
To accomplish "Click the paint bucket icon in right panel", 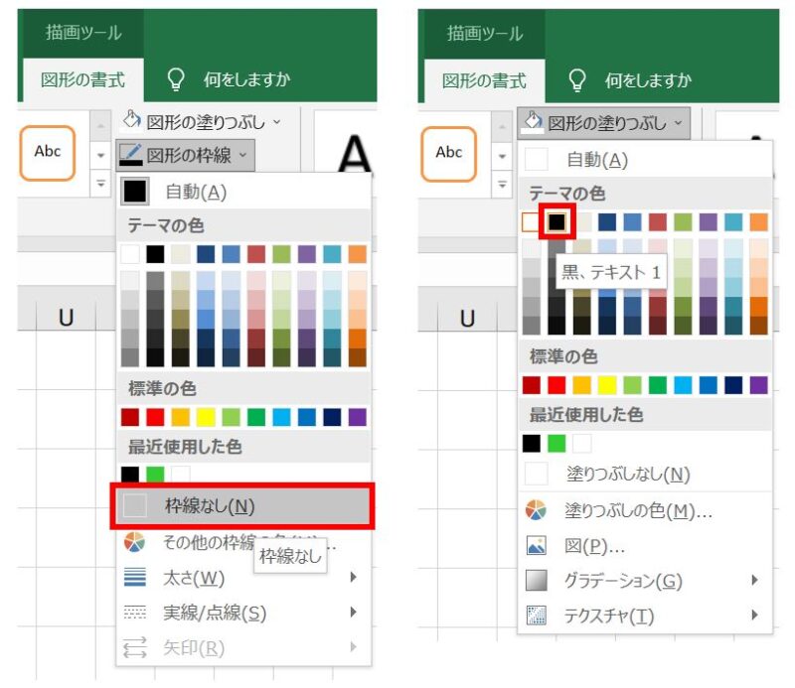I will tap(534, 122).
